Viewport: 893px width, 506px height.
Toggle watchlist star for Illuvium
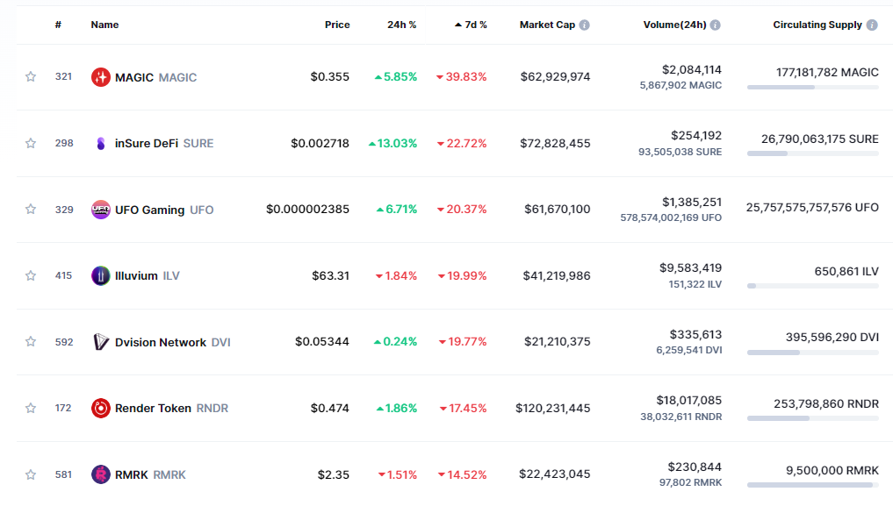(31, 275)
